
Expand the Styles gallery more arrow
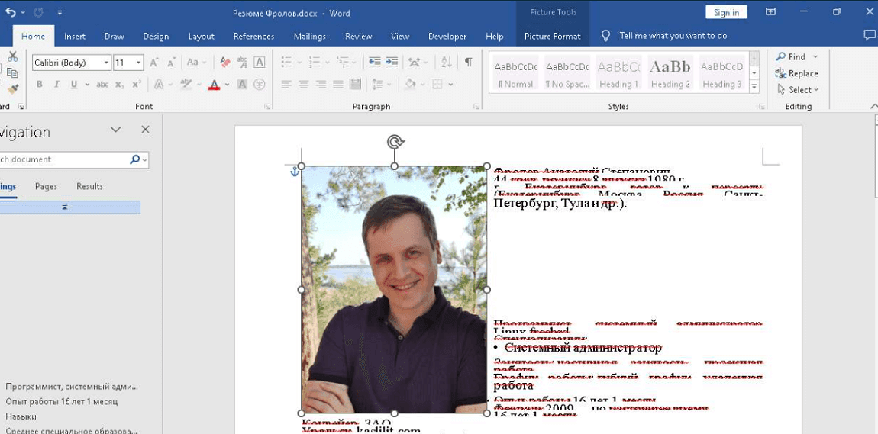pyautogui.click(x=754, y=87)
